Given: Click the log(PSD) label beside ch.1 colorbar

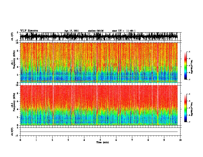Looking at the screenshot, I should tap(192, 67).
